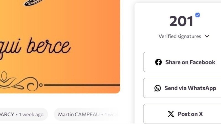Click the WhatsApp logo icon
This screenshot has width=221, height=124.
coord(157,88)
